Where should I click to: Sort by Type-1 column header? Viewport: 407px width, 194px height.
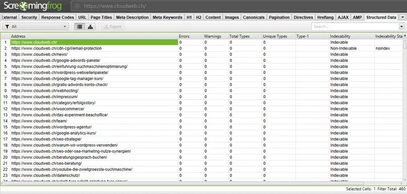312,36
